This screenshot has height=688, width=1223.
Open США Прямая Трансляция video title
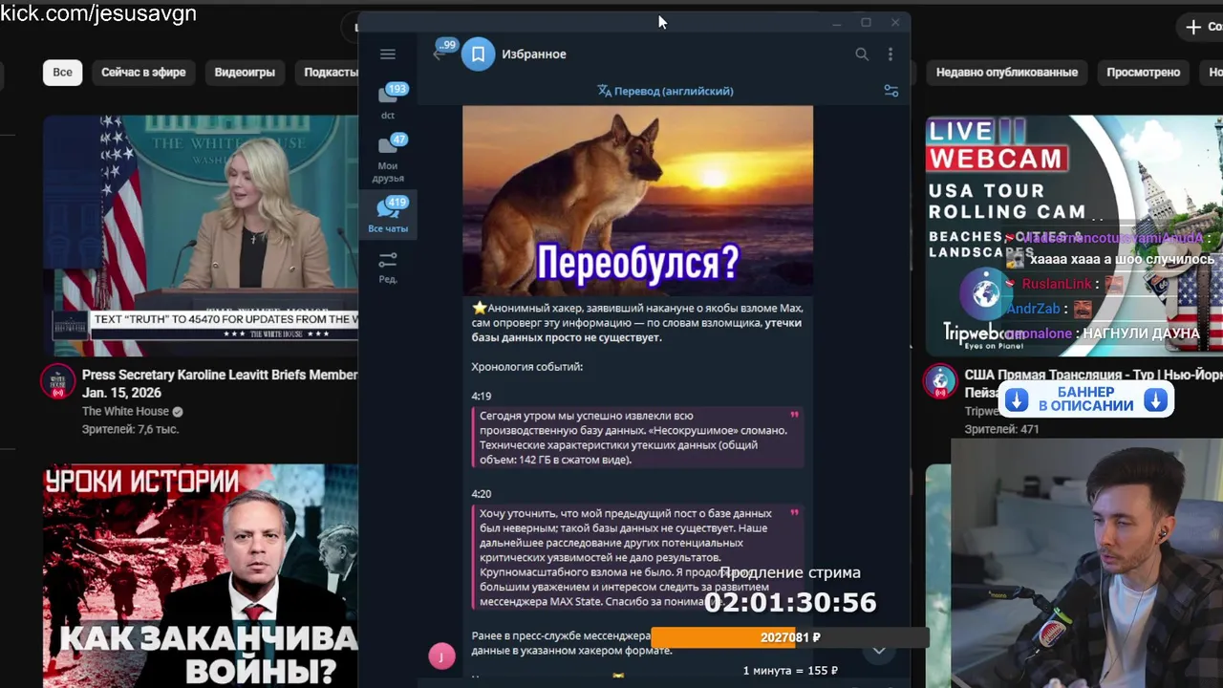(x=1094, y=376)
